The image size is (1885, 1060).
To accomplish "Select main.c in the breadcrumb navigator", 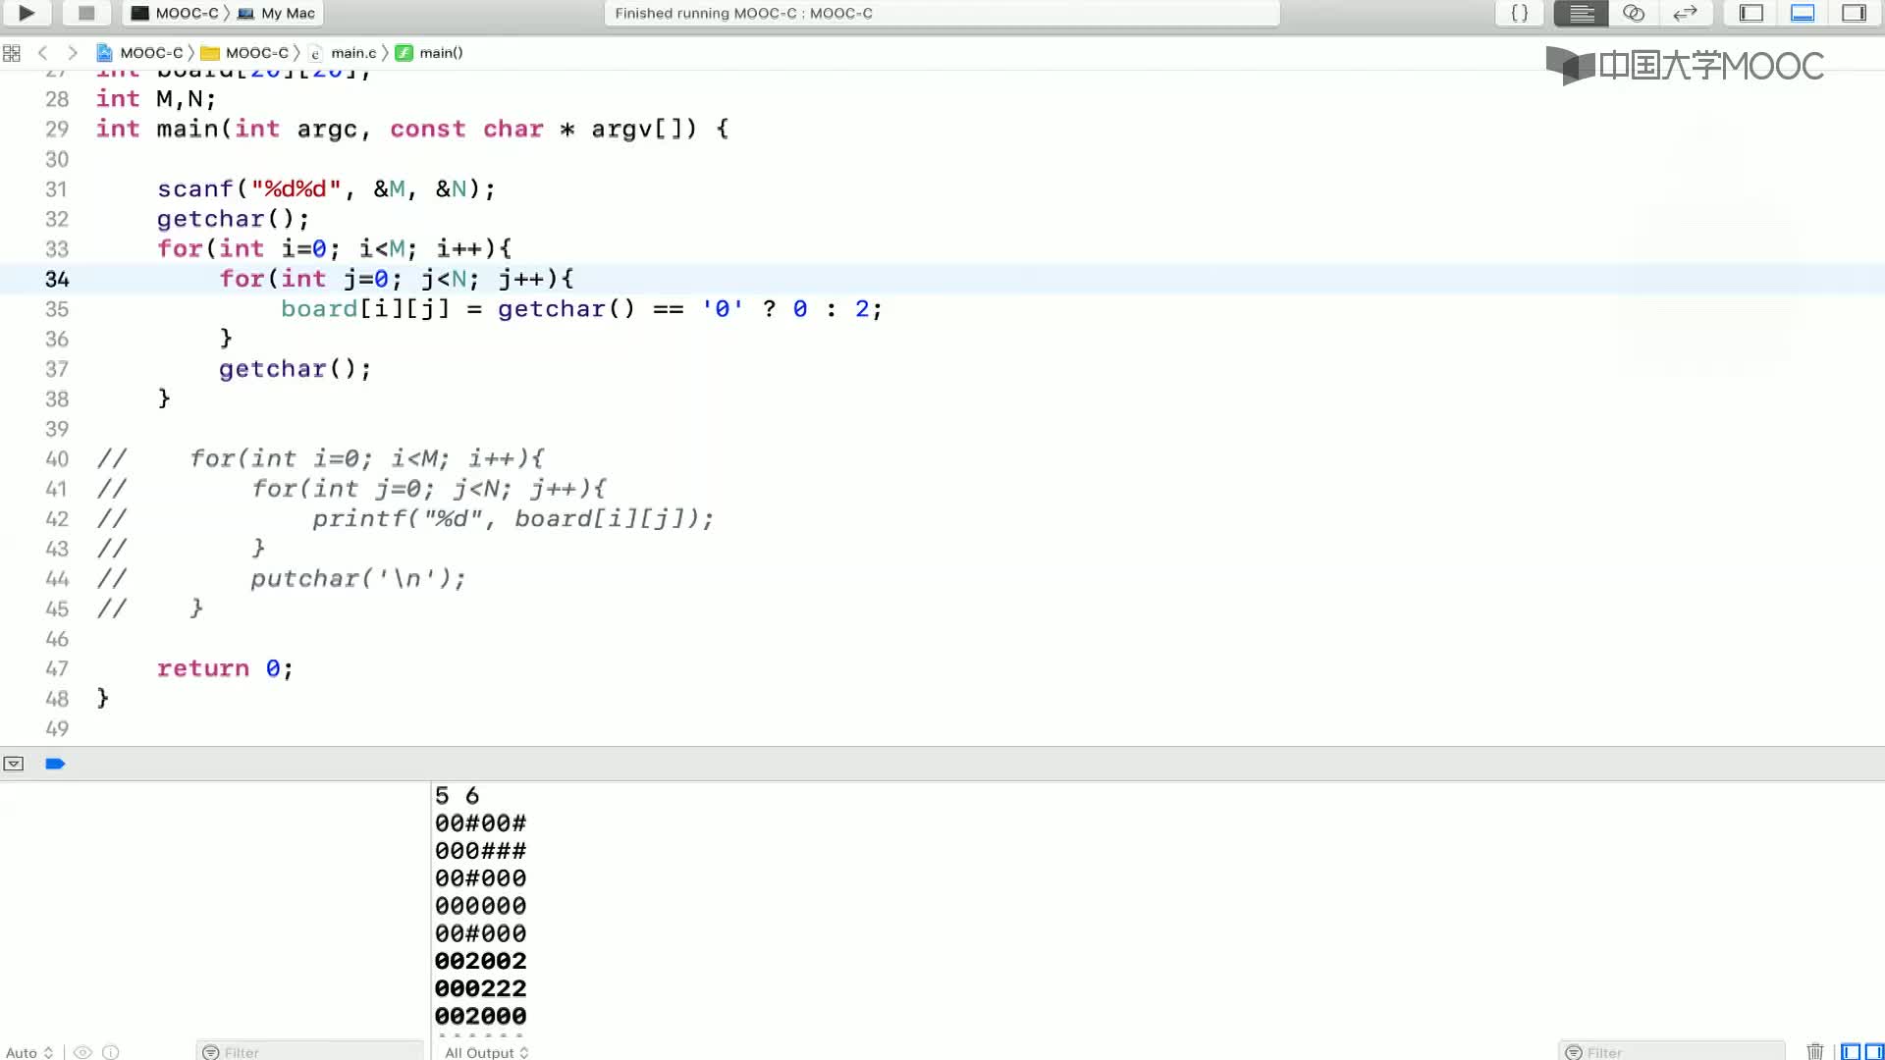I will tap(352, 52).
